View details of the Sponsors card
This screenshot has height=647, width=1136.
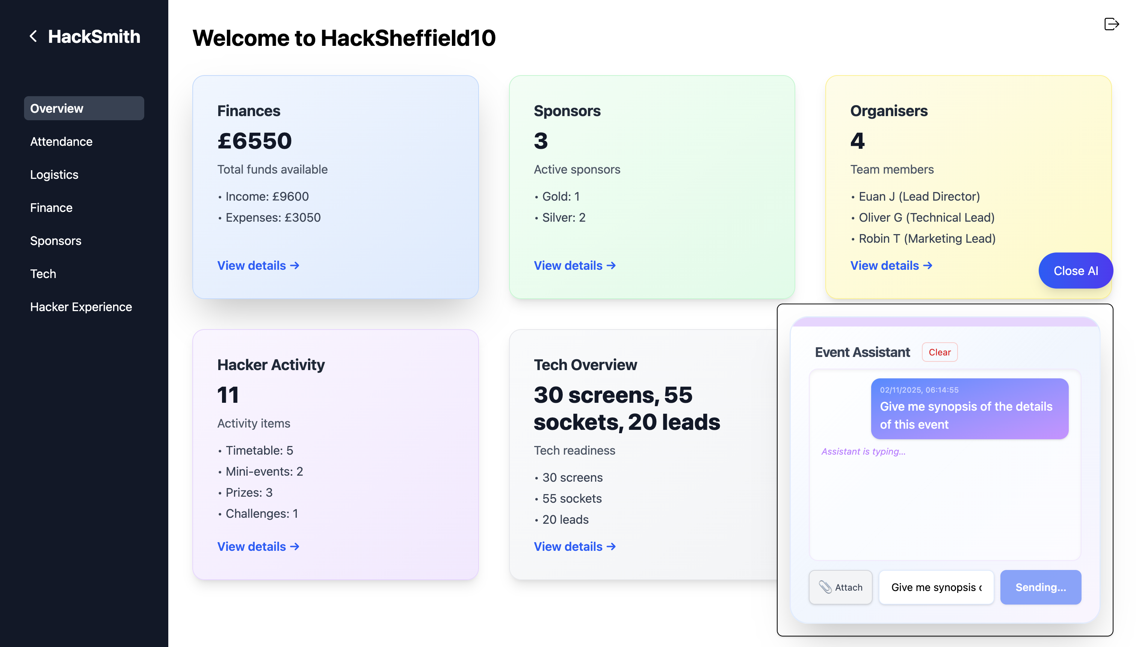coord(574,265)
